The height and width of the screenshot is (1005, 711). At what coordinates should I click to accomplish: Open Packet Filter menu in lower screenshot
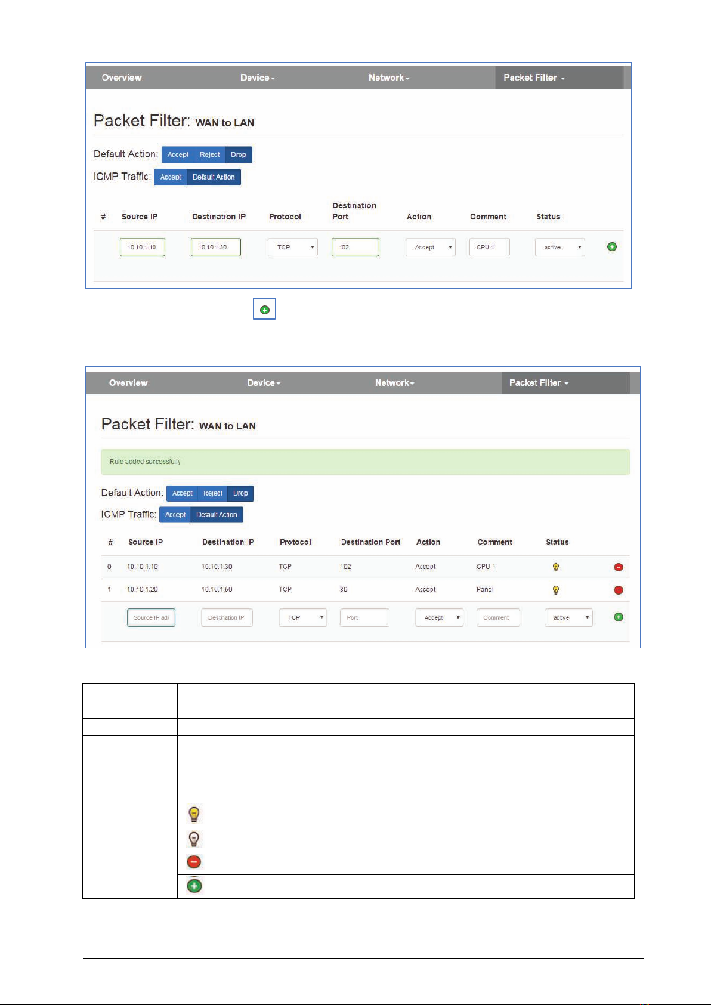coord(539,383)
